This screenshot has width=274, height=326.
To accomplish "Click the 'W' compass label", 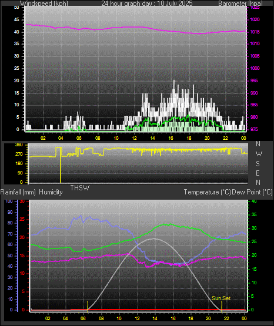I will pos(259,154).
